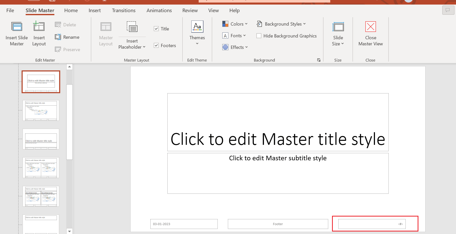Open the Review tab
This screenshot has height=234, width=456.
click(x=190, y=10)
